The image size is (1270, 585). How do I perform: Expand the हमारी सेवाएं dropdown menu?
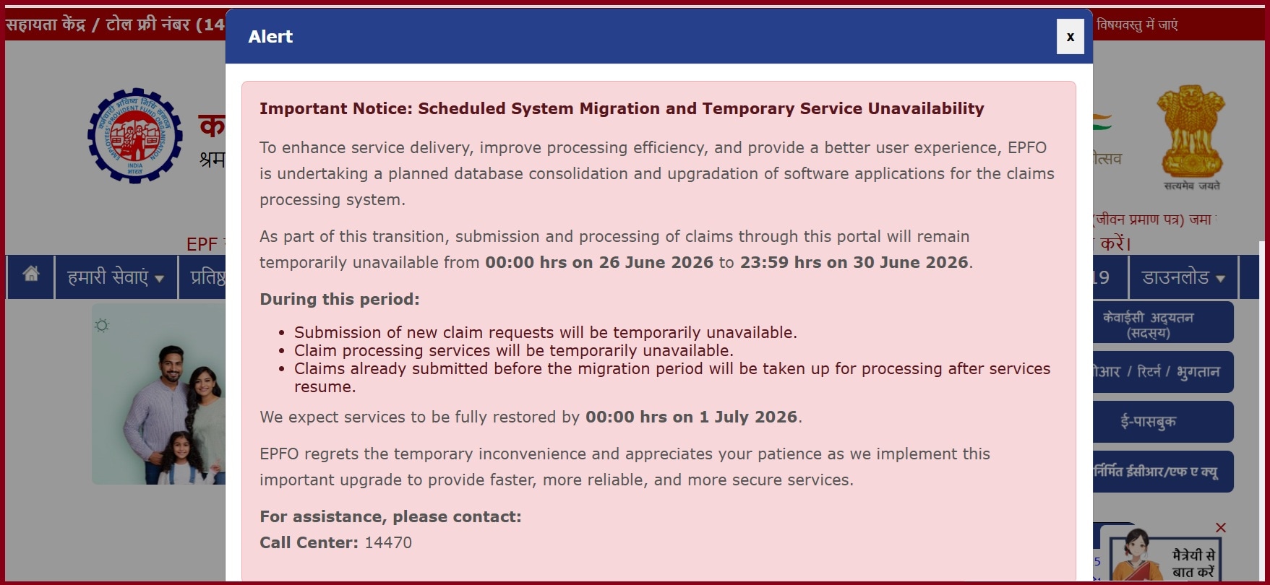[x=116, y=277]
